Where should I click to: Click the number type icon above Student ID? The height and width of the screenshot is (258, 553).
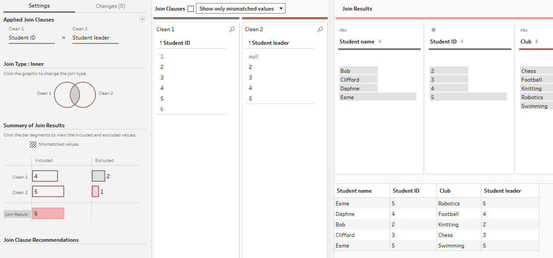[x=433, y=30]
